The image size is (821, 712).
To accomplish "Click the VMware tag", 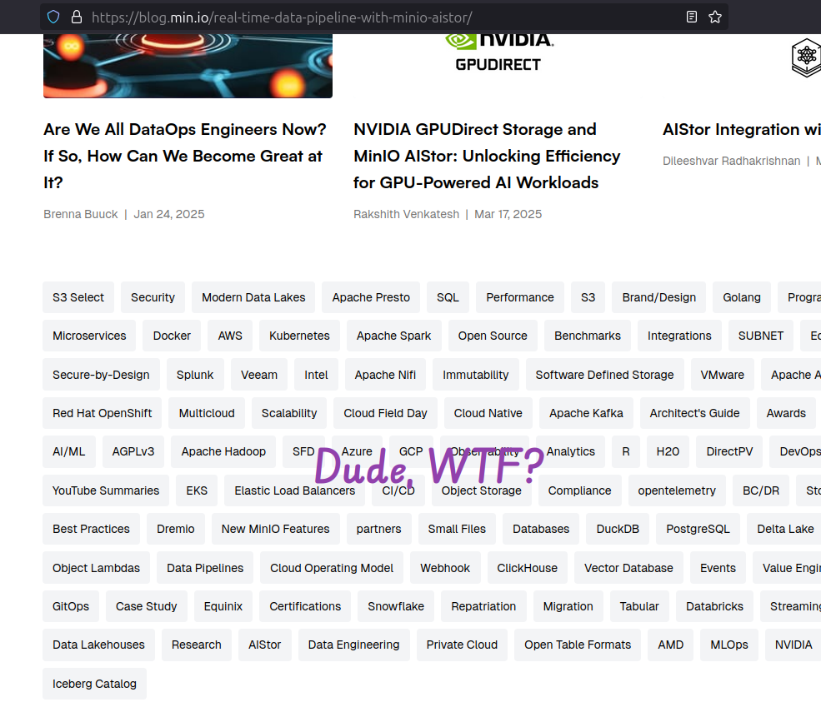I will click(722, 375).
